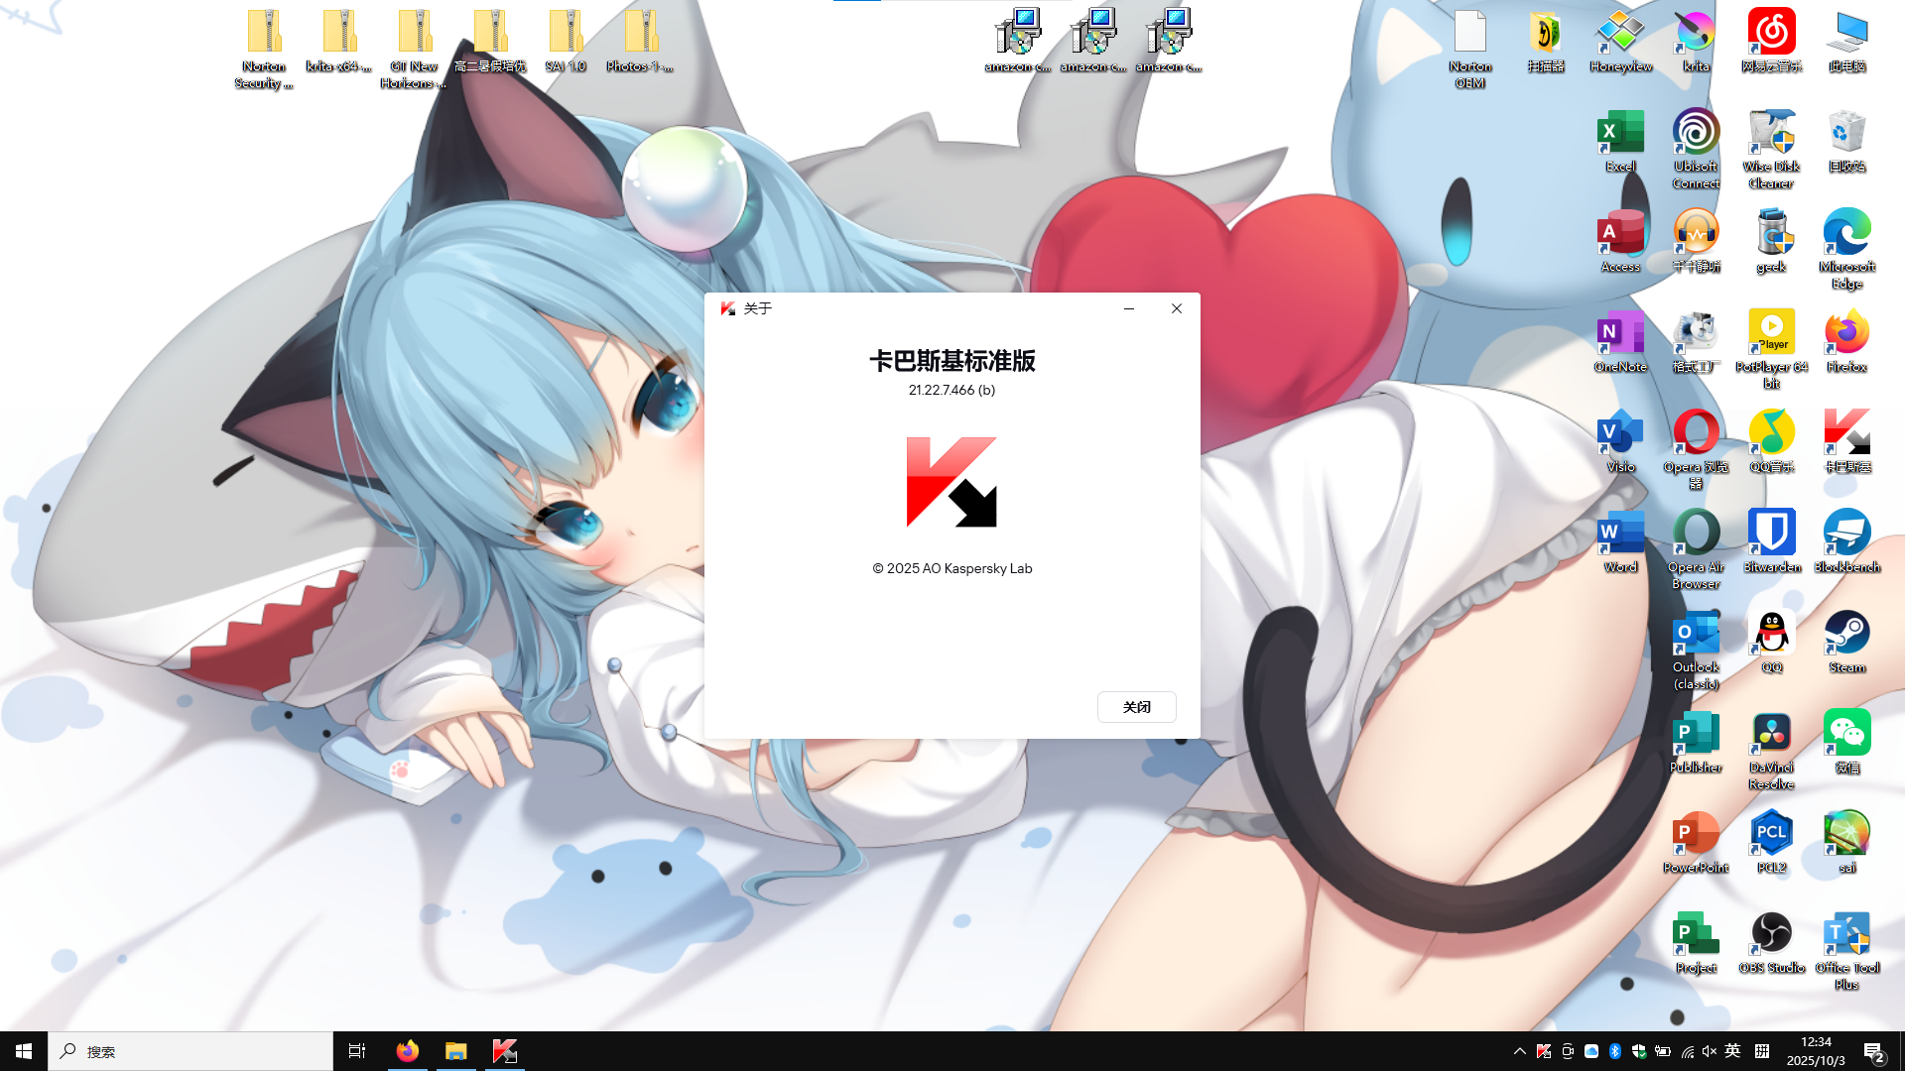The height and width of the screenshot is (1071, 1905).
Task: Open the taskbar clock showing 12:34
Action: (1816, 1051)
